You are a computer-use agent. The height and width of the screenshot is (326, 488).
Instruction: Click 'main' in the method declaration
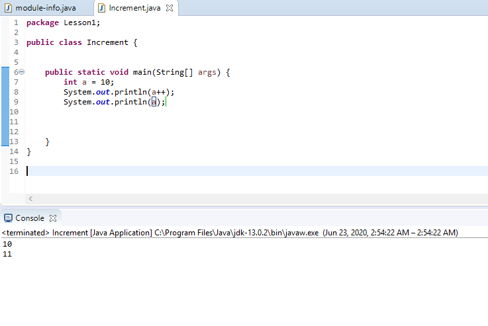(x=142, y=72)
